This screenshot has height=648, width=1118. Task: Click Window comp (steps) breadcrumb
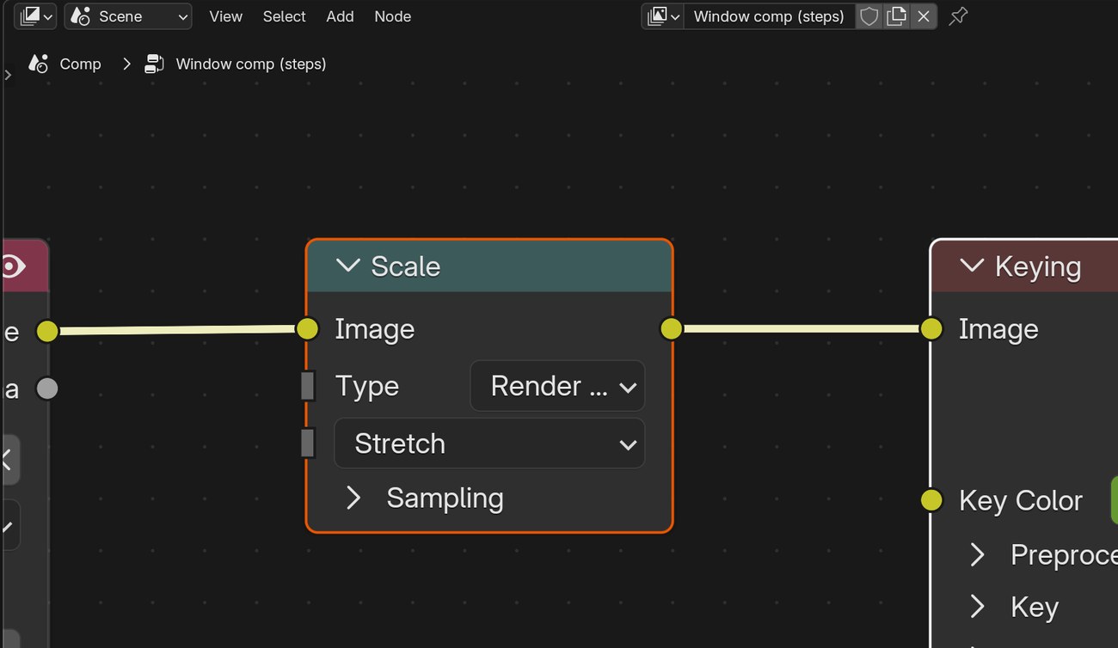pos(251,64)
